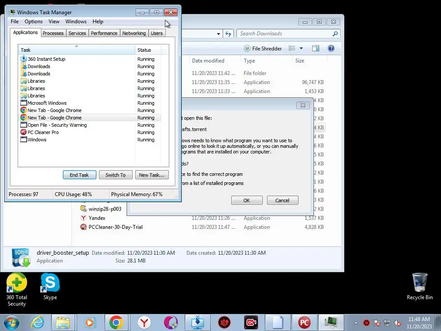
Task: Click the search magnifier icon
Action: click(335, 34)
